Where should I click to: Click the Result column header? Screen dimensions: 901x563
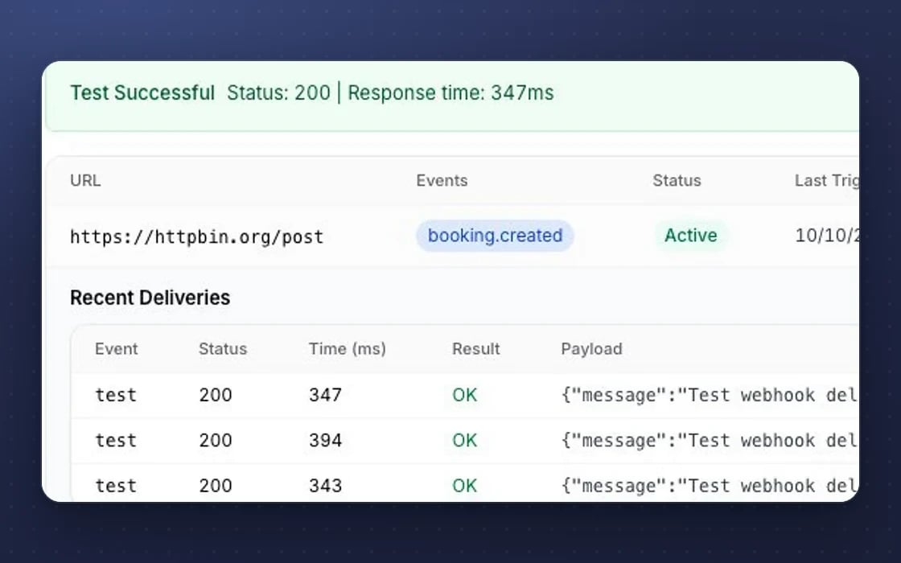coord(475,349)
